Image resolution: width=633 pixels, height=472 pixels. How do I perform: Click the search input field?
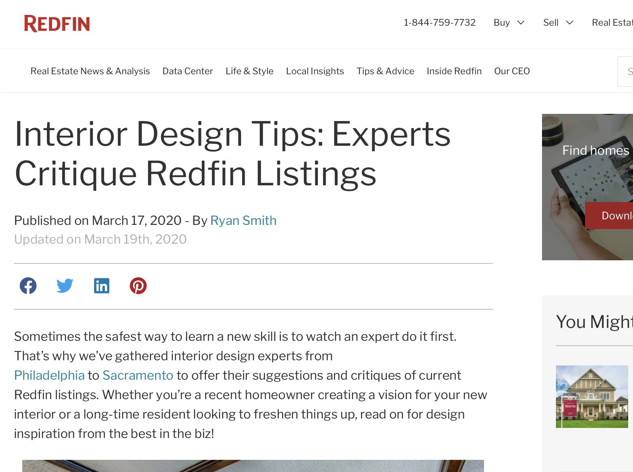625,71
